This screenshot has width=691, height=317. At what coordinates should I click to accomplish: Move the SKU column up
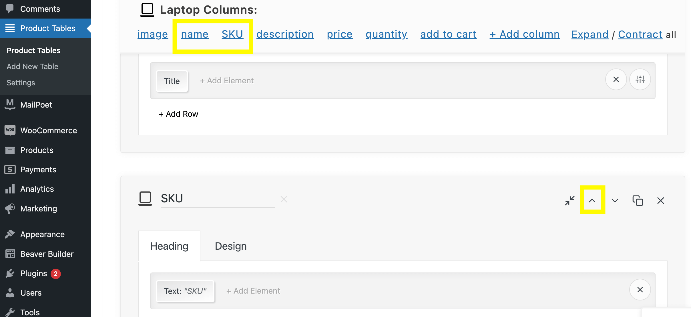point(592,201)
